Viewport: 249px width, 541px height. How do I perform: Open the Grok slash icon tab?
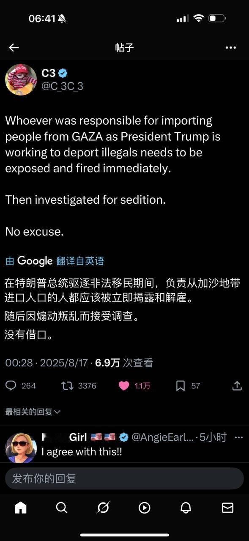point(103,508)
